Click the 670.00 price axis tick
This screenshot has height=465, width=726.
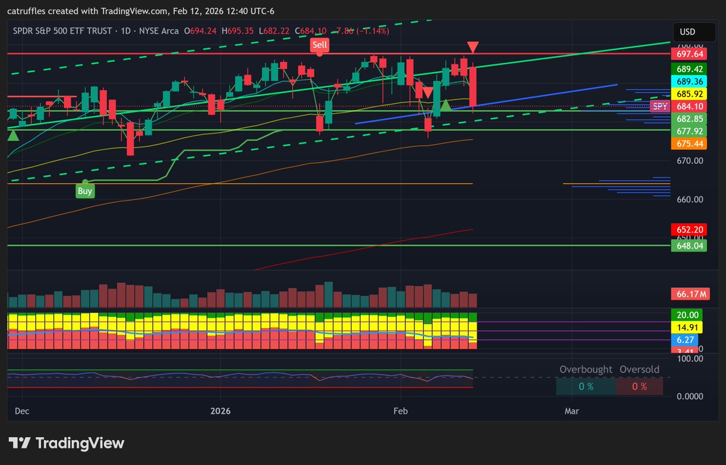[x=690, y=161]
